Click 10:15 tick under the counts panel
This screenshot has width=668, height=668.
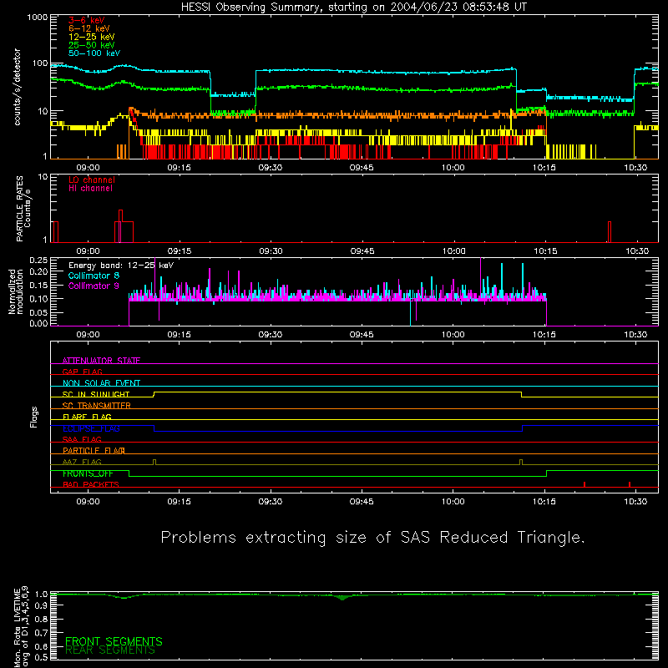544,168
